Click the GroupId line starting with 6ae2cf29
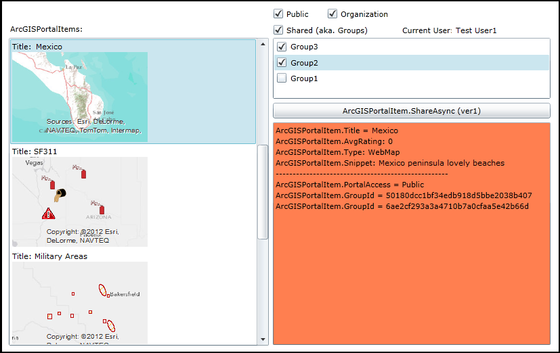The image size is (560, 353). [x=402, y=206]
